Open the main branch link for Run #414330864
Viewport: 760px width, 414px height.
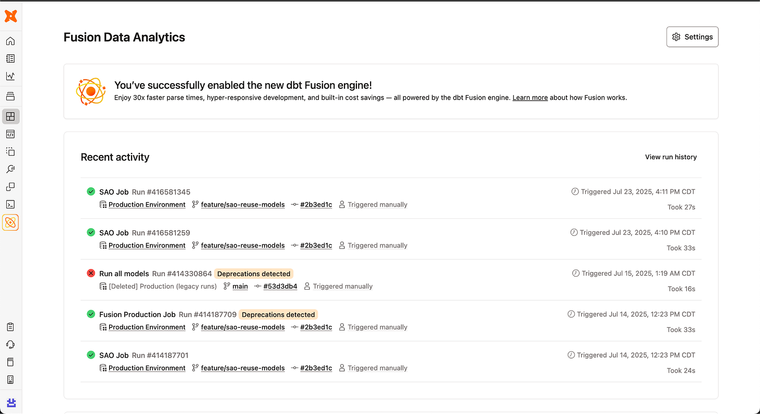(x=240, y=286)
